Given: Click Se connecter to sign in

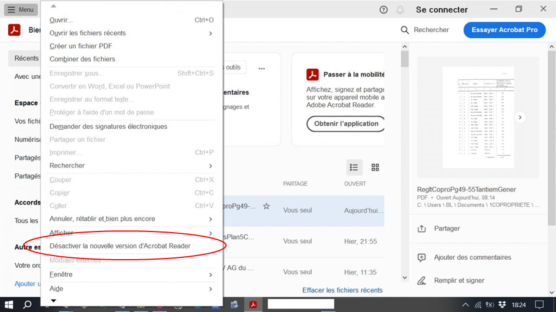Looking at the screenshot, I should tap(441, 9).
